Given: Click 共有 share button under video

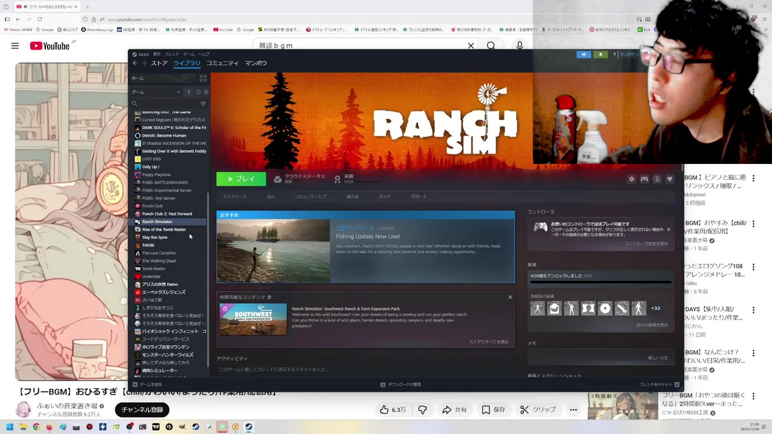Looking at the screenshot, I should tap(455, 410).
